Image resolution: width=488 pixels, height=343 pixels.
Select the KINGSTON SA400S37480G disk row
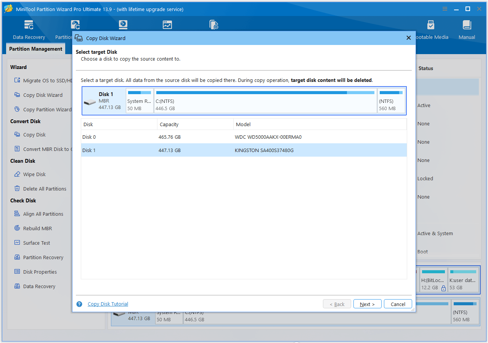point(244,150)
